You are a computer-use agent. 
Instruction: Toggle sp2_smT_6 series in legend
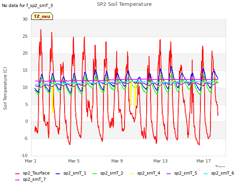coord(219,173)
